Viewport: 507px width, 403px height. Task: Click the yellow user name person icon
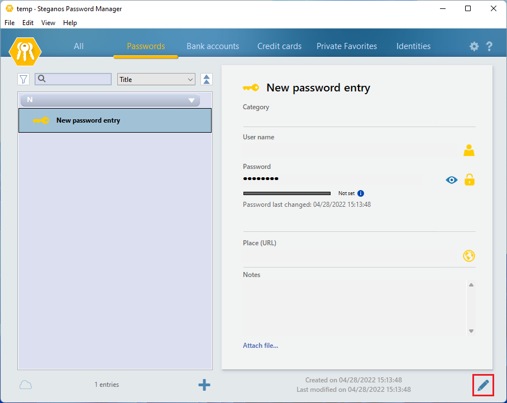pyautogui.click(x=469, y=150)
